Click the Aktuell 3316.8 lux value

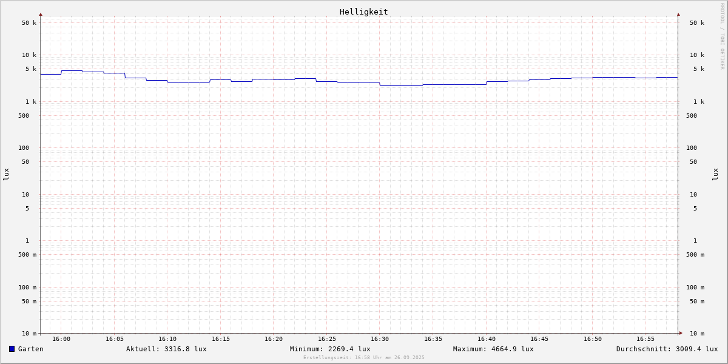click(166, 349)
